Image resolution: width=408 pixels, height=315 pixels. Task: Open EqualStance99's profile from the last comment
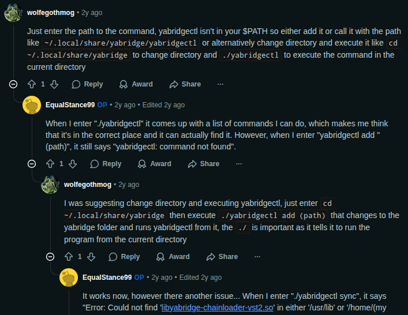107,277
